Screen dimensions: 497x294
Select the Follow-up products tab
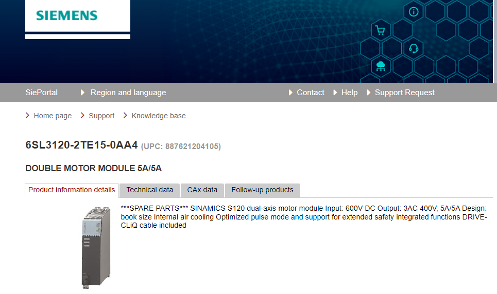[262, 190]
